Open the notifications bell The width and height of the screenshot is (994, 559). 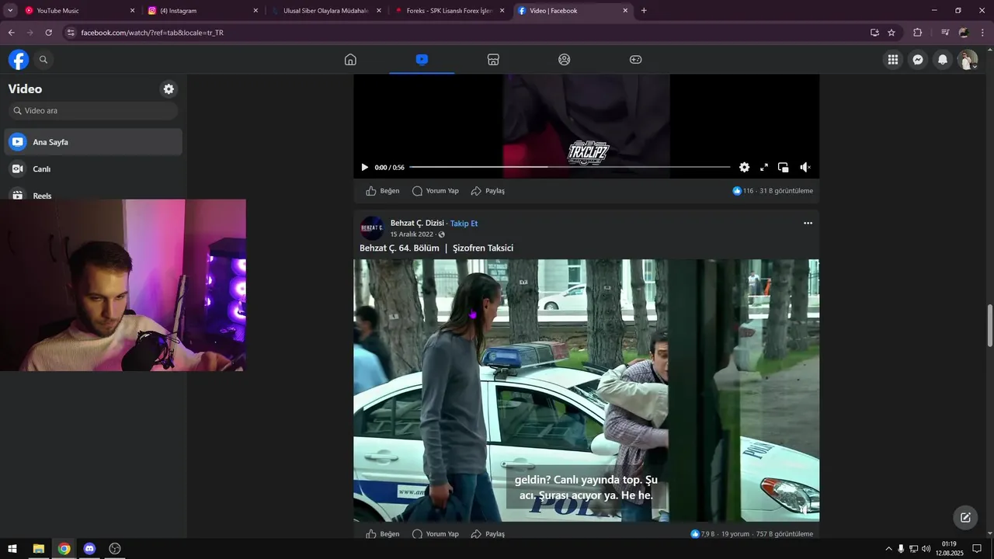pos(943,60)
